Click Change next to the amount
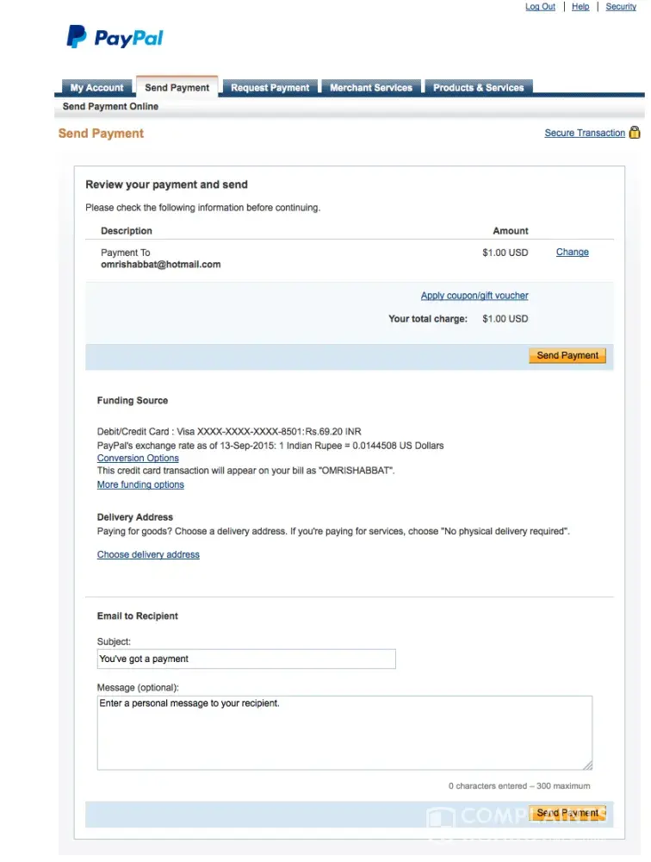 573,253
